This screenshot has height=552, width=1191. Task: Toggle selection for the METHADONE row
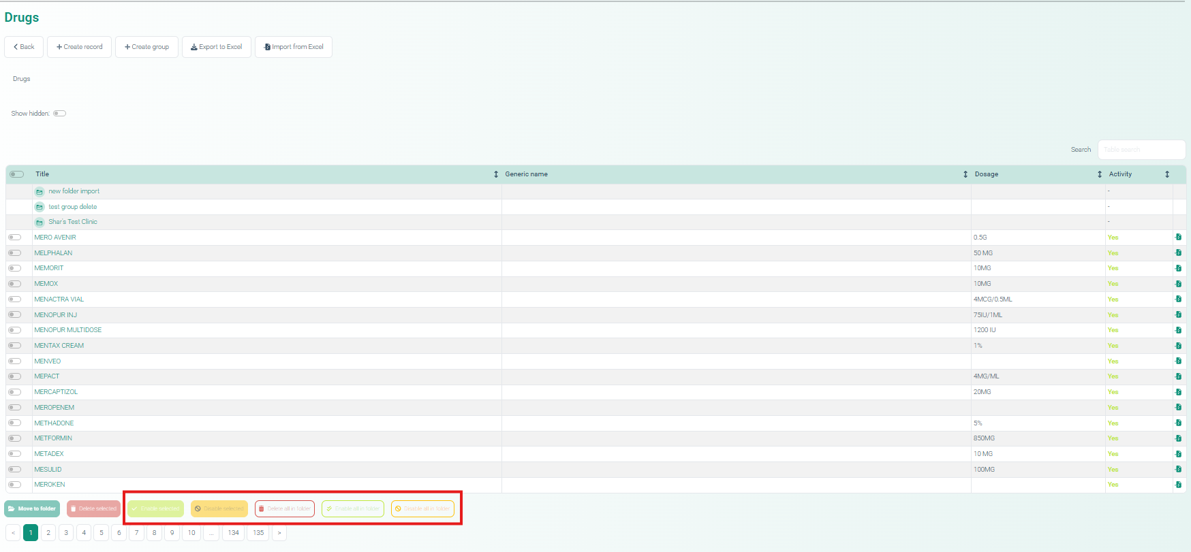14,423
